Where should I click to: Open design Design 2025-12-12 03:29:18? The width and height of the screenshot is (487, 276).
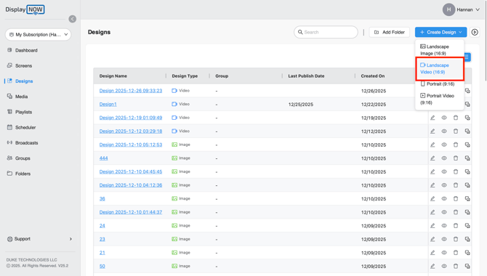pos(131,131)
